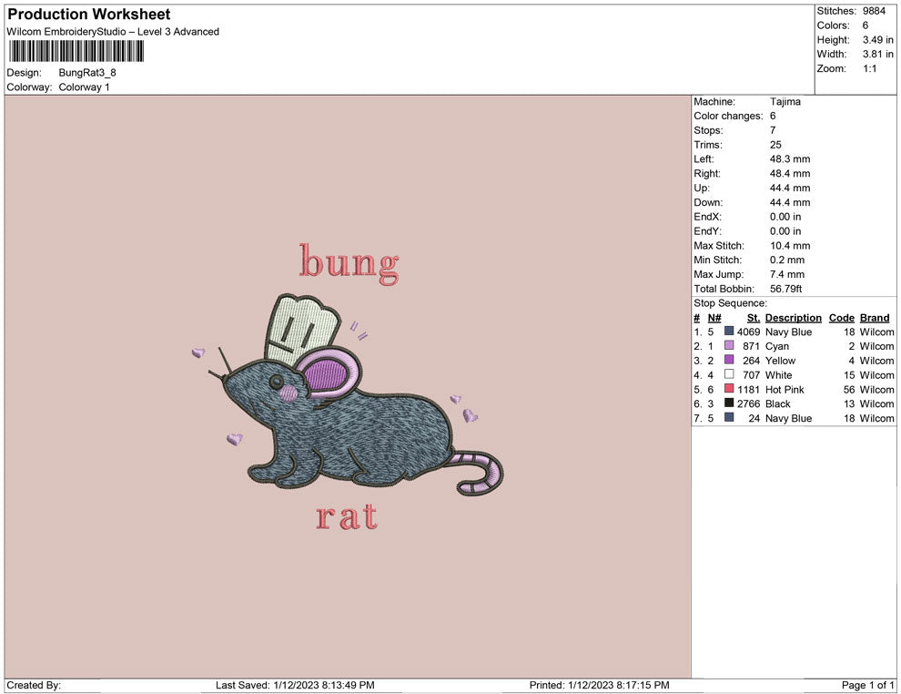Click the Page 1 of 1 footer label
The image size is (901, 694).
pos(867,685)
